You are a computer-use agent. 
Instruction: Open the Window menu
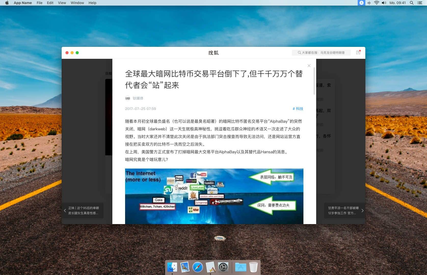coord(77,3)
